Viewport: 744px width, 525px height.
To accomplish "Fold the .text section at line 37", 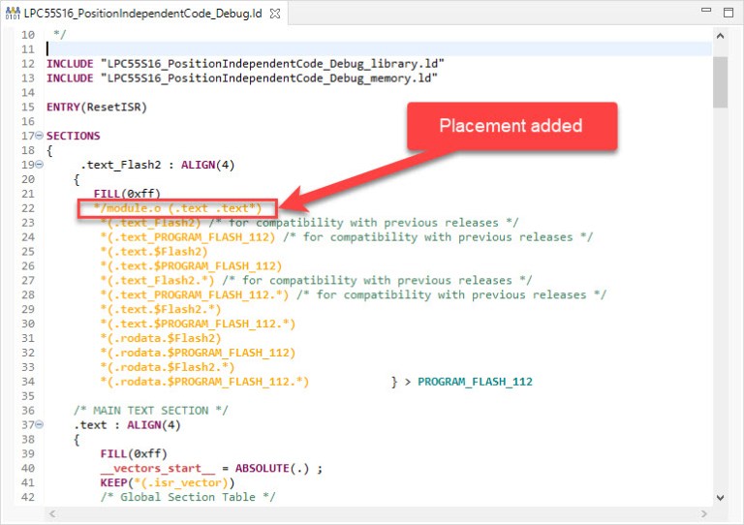I will point(39,424).
